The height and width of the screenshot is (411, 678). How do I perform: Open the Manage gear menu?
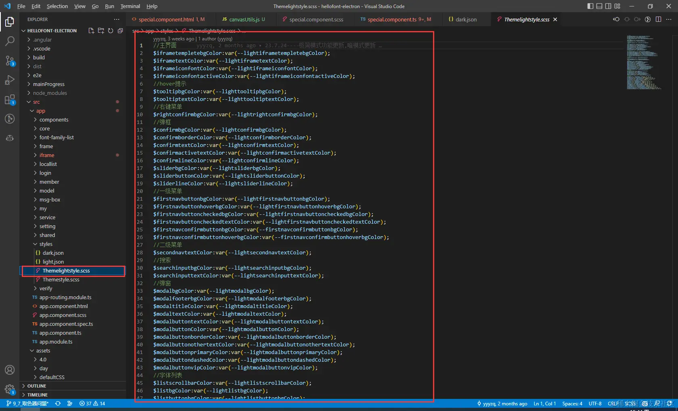pyautogui.click(x=10, y=389)
